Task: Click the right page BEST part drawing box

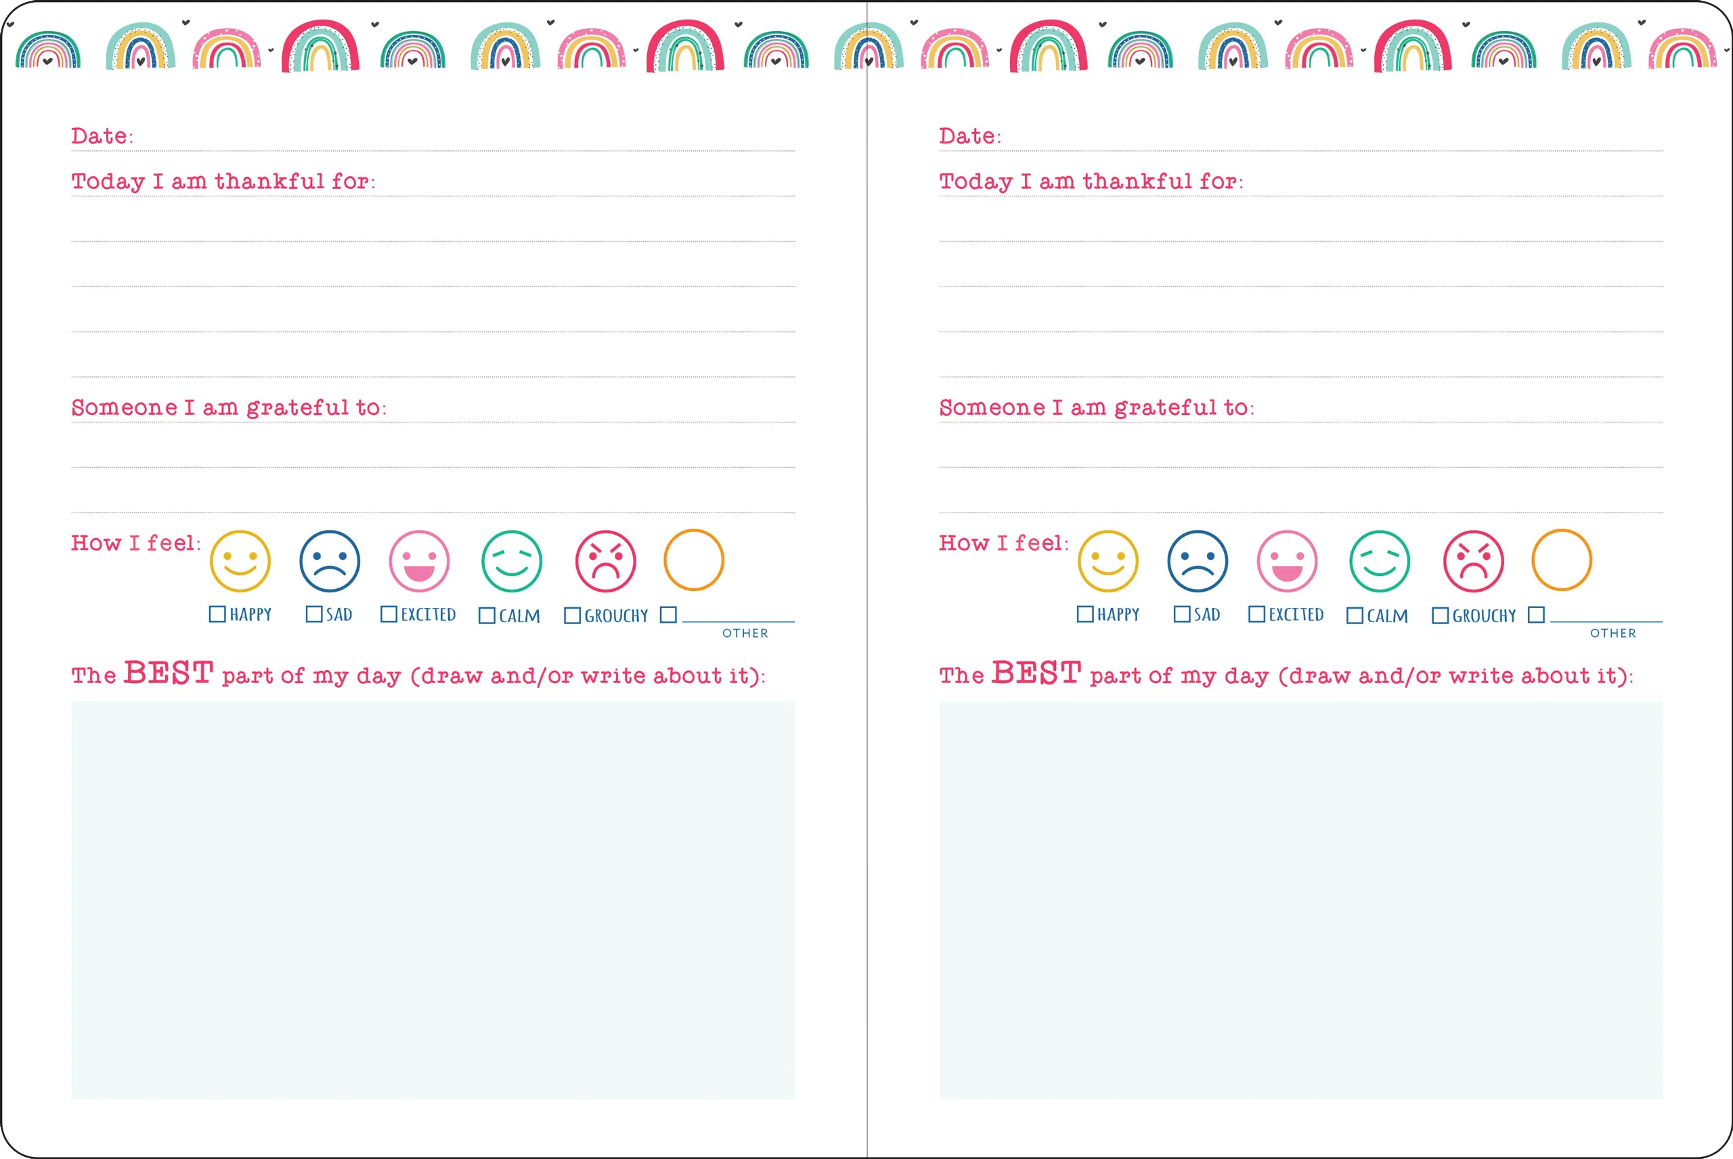Action: coord(1300,900)
